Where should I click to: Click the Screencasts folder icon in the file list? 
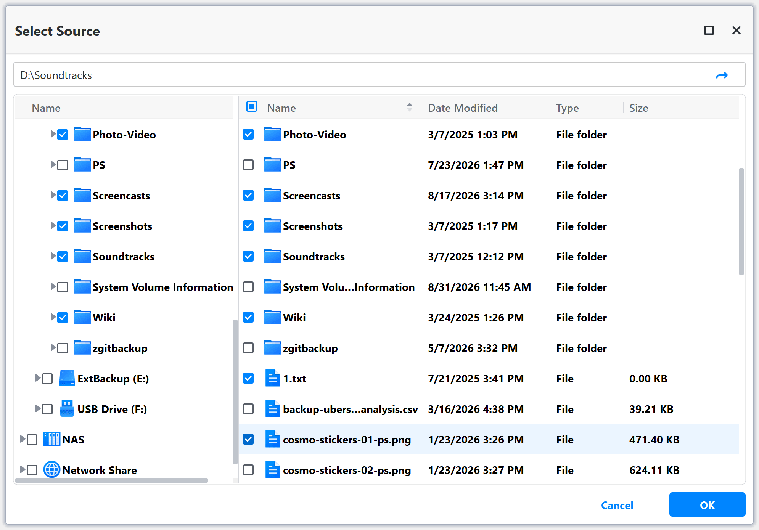[272, 195]
